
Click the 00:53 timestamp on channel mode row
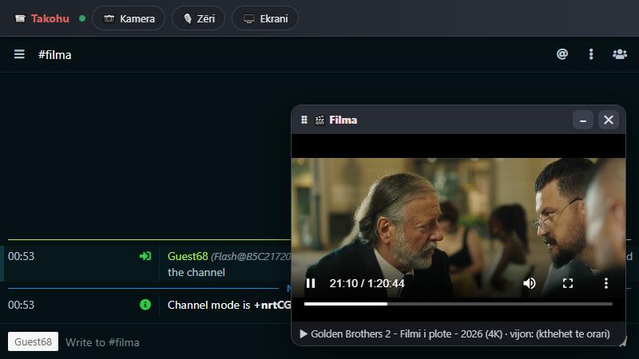(x=22, y=305)
